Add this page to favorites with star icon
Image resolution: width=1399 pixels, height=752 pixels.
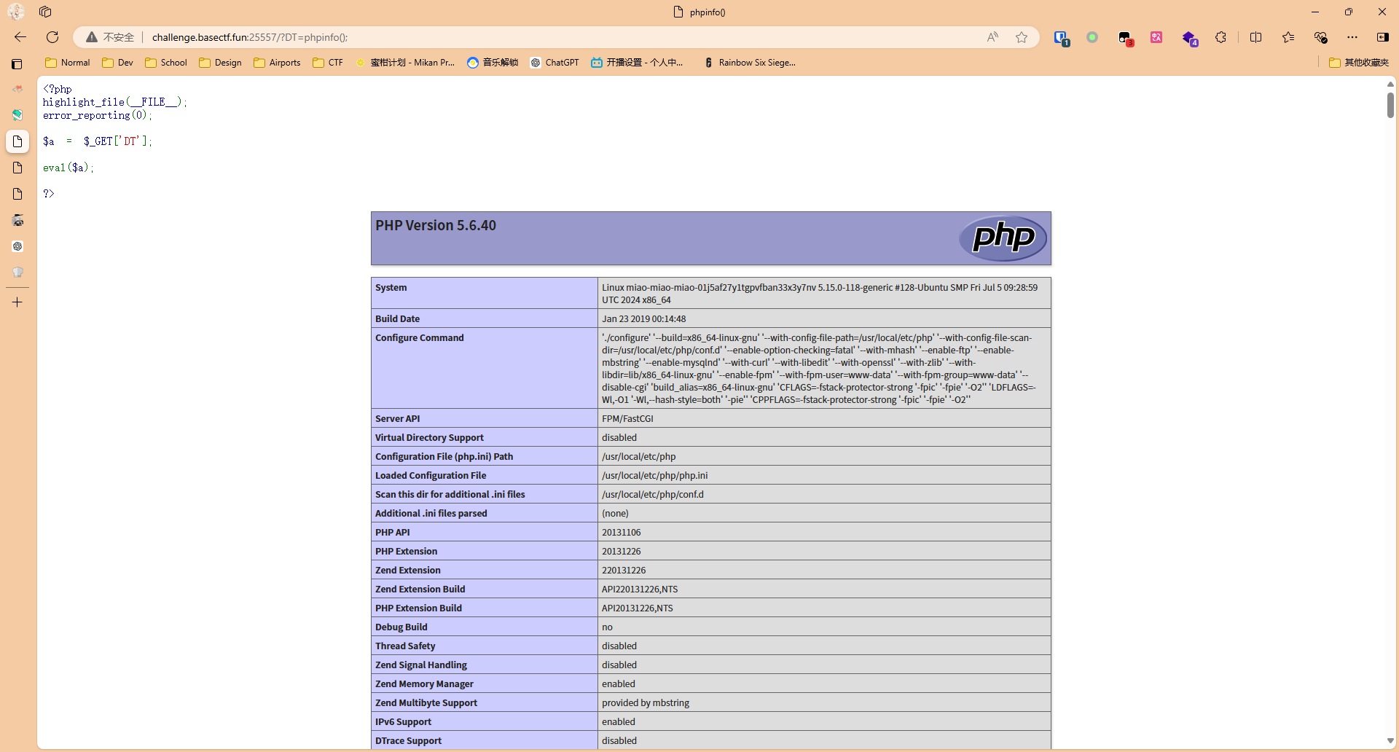(1022, 37)
